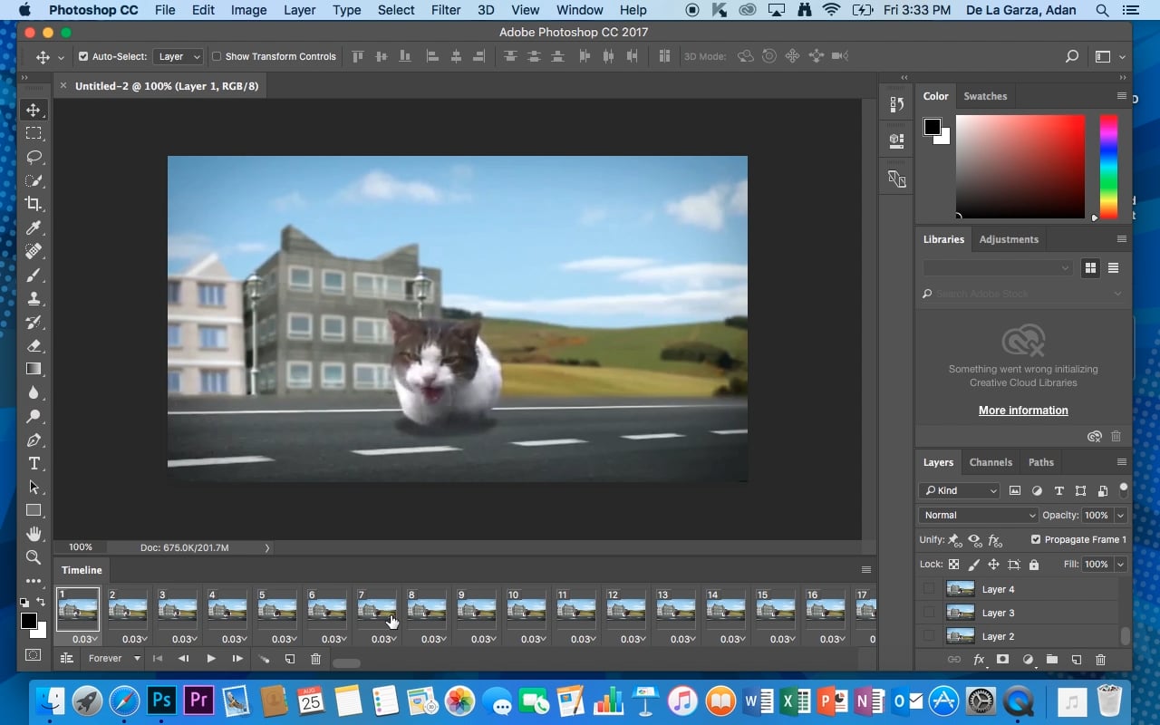
Task: Create a new layer in Layers panel
Action: pyautogui.click(x=1077, y=660)
